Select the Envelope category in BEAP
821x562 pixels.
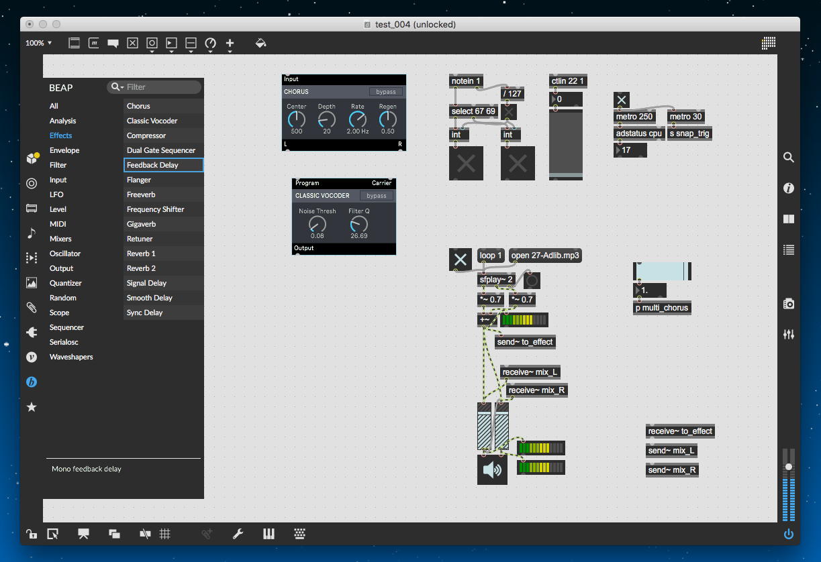coord(64,150)
